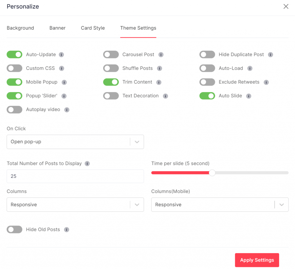Open the Background tab
The width and height of the screenshot is (295, 269).
[20, 28]
